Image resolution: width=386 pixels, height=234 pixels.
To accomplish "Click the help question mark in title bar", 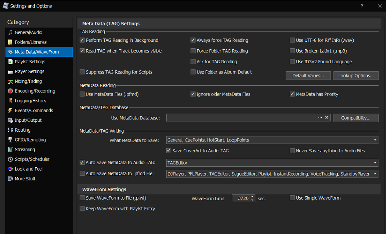I will coord(362,6).
